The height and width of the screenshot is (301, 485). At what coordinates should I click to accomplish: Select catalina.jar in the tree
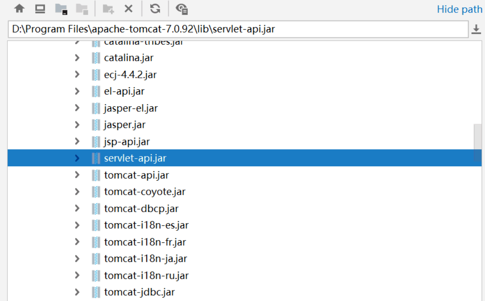click(x=129, y=58)
